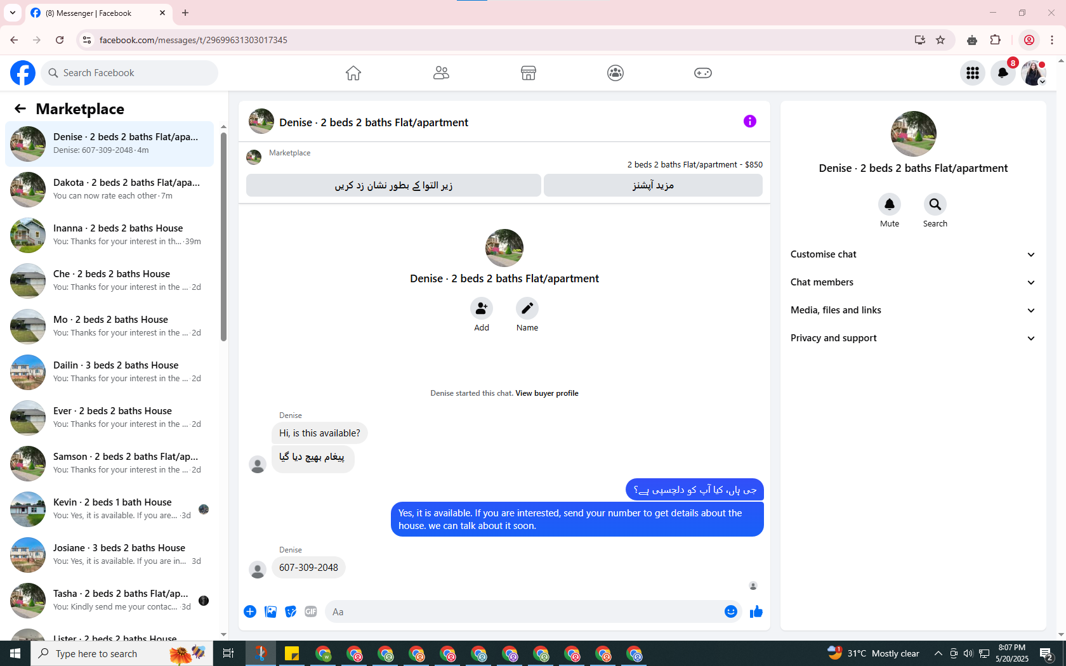Viewport: 1066px width, 666px height.
Task: Search the conversation with the magnifier icon
Action: (935, 204)
